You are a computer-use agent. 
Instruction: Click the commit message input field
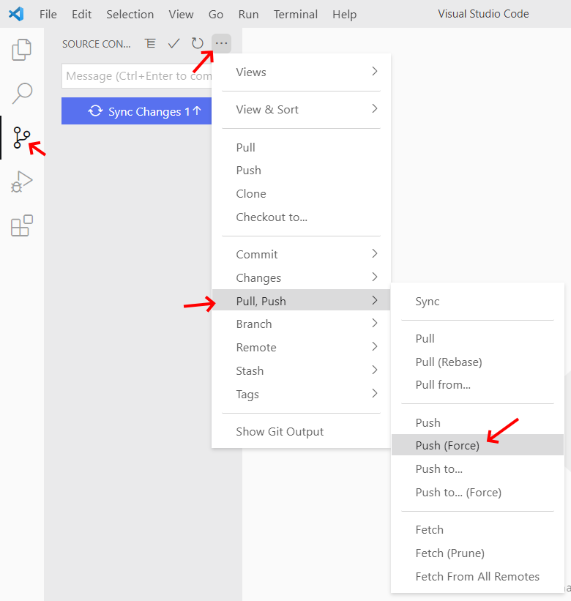[x=137, y=76]
